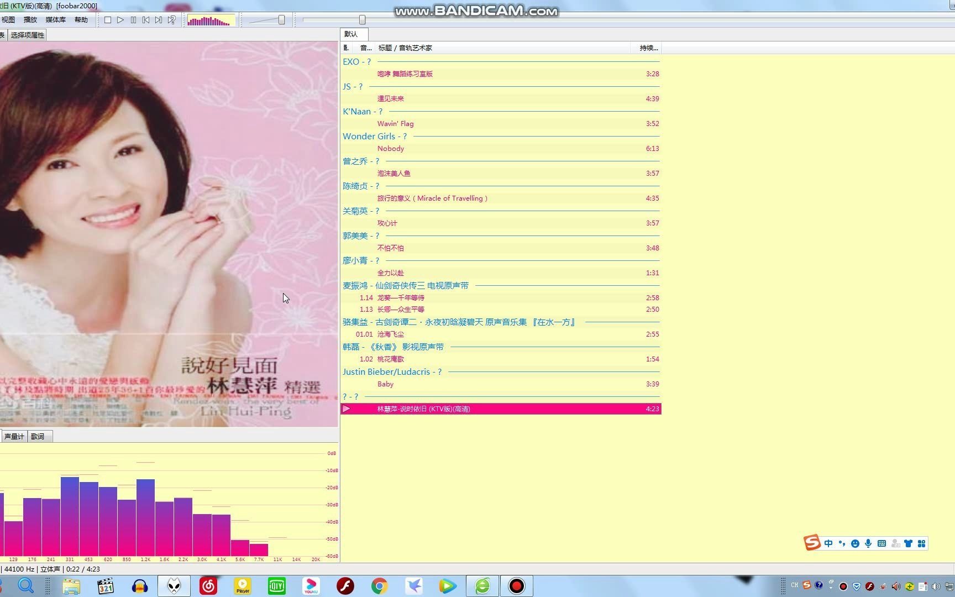Select track 01.01 沧海飞尘

click(501, 334)
